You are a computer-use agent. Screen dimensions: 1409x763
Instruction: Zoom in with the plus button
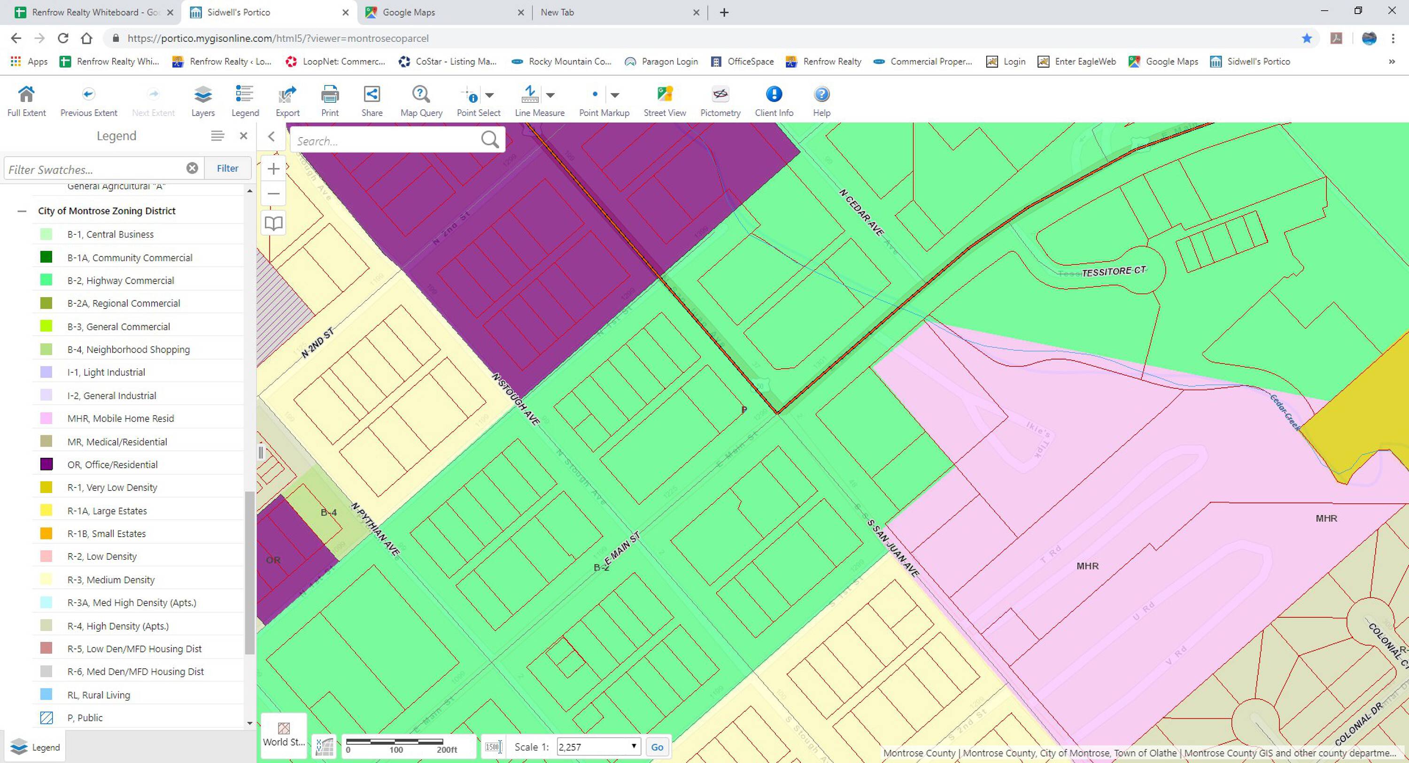tap(273, 169)
